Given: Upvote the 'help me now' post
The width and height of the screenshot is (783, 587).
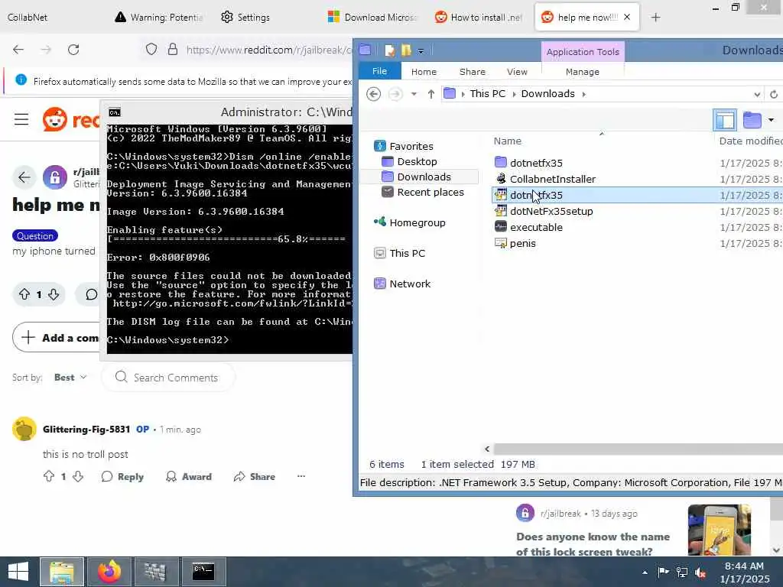Looking at the screenshot, I should 24,294.
